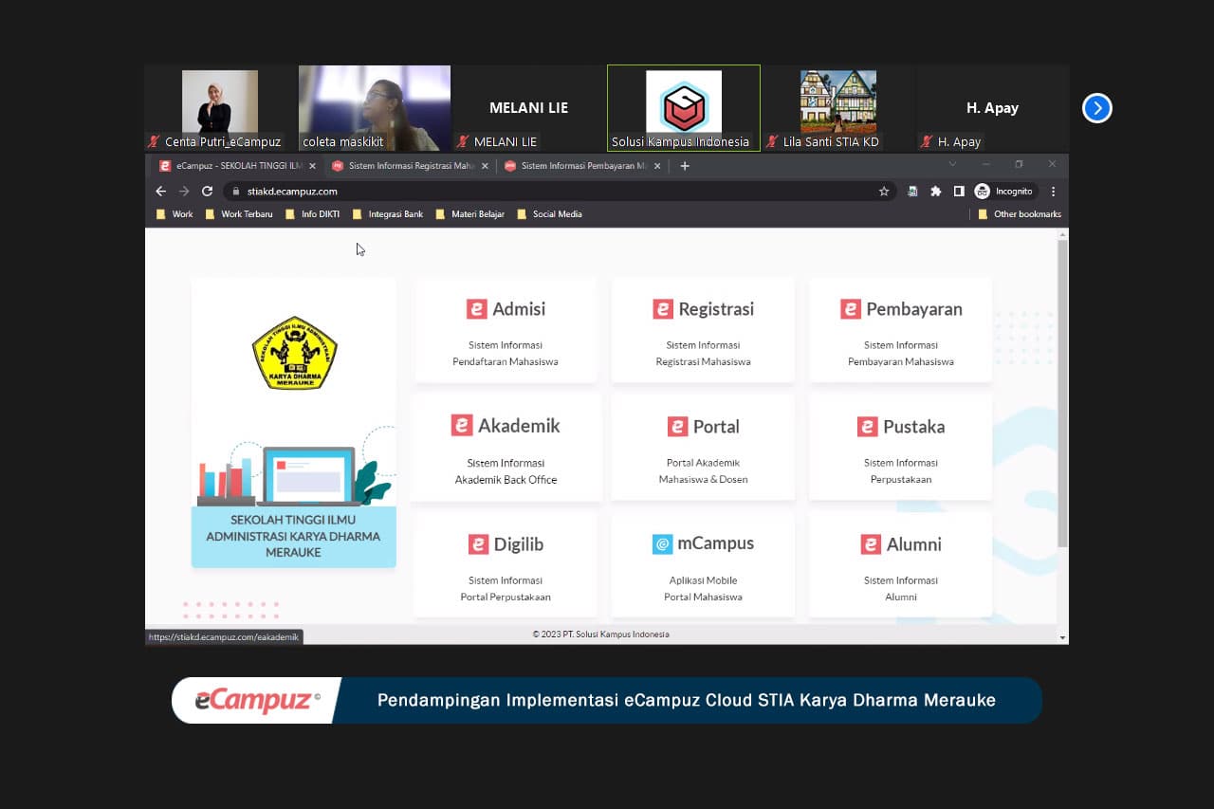
Task: Click the lock icon beside the URL
Action: 236,192
